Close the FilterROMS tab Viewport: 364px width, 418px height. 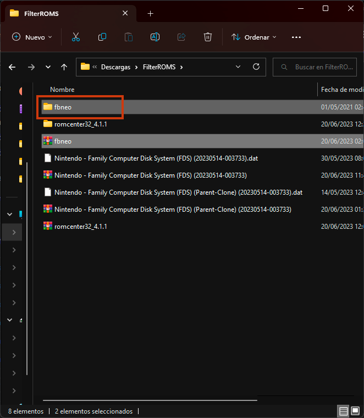[125, 13]
